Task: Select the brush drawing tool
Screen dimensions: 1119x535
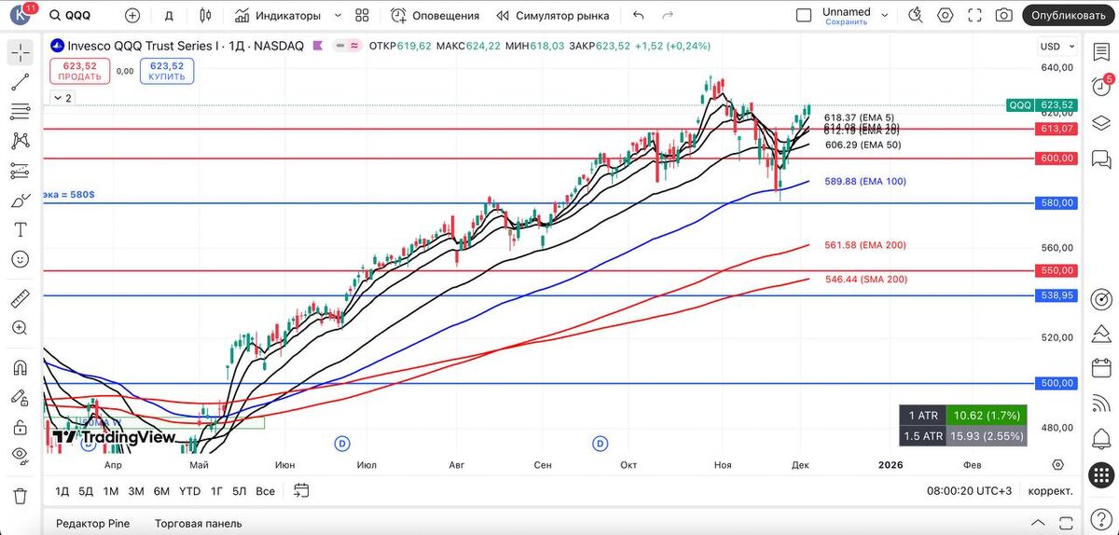Action: [20, 200]
